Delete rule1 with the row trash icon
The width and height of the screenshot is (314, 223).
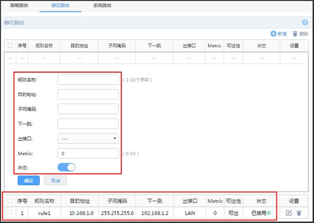coord(299,213)
